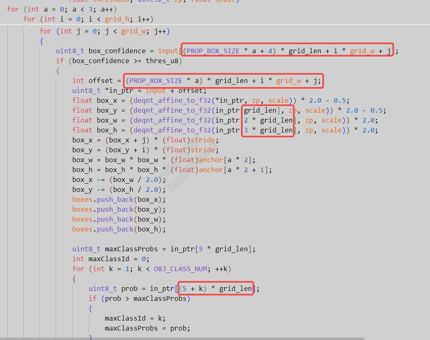Click 'OBJ_CLASS_NUM' macro in the for loop

point(180,269)
